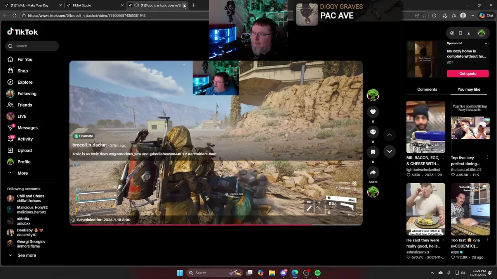Screen dimensions: 497x279
Task: Open more options for He said they were video
Action: (443, 240)
